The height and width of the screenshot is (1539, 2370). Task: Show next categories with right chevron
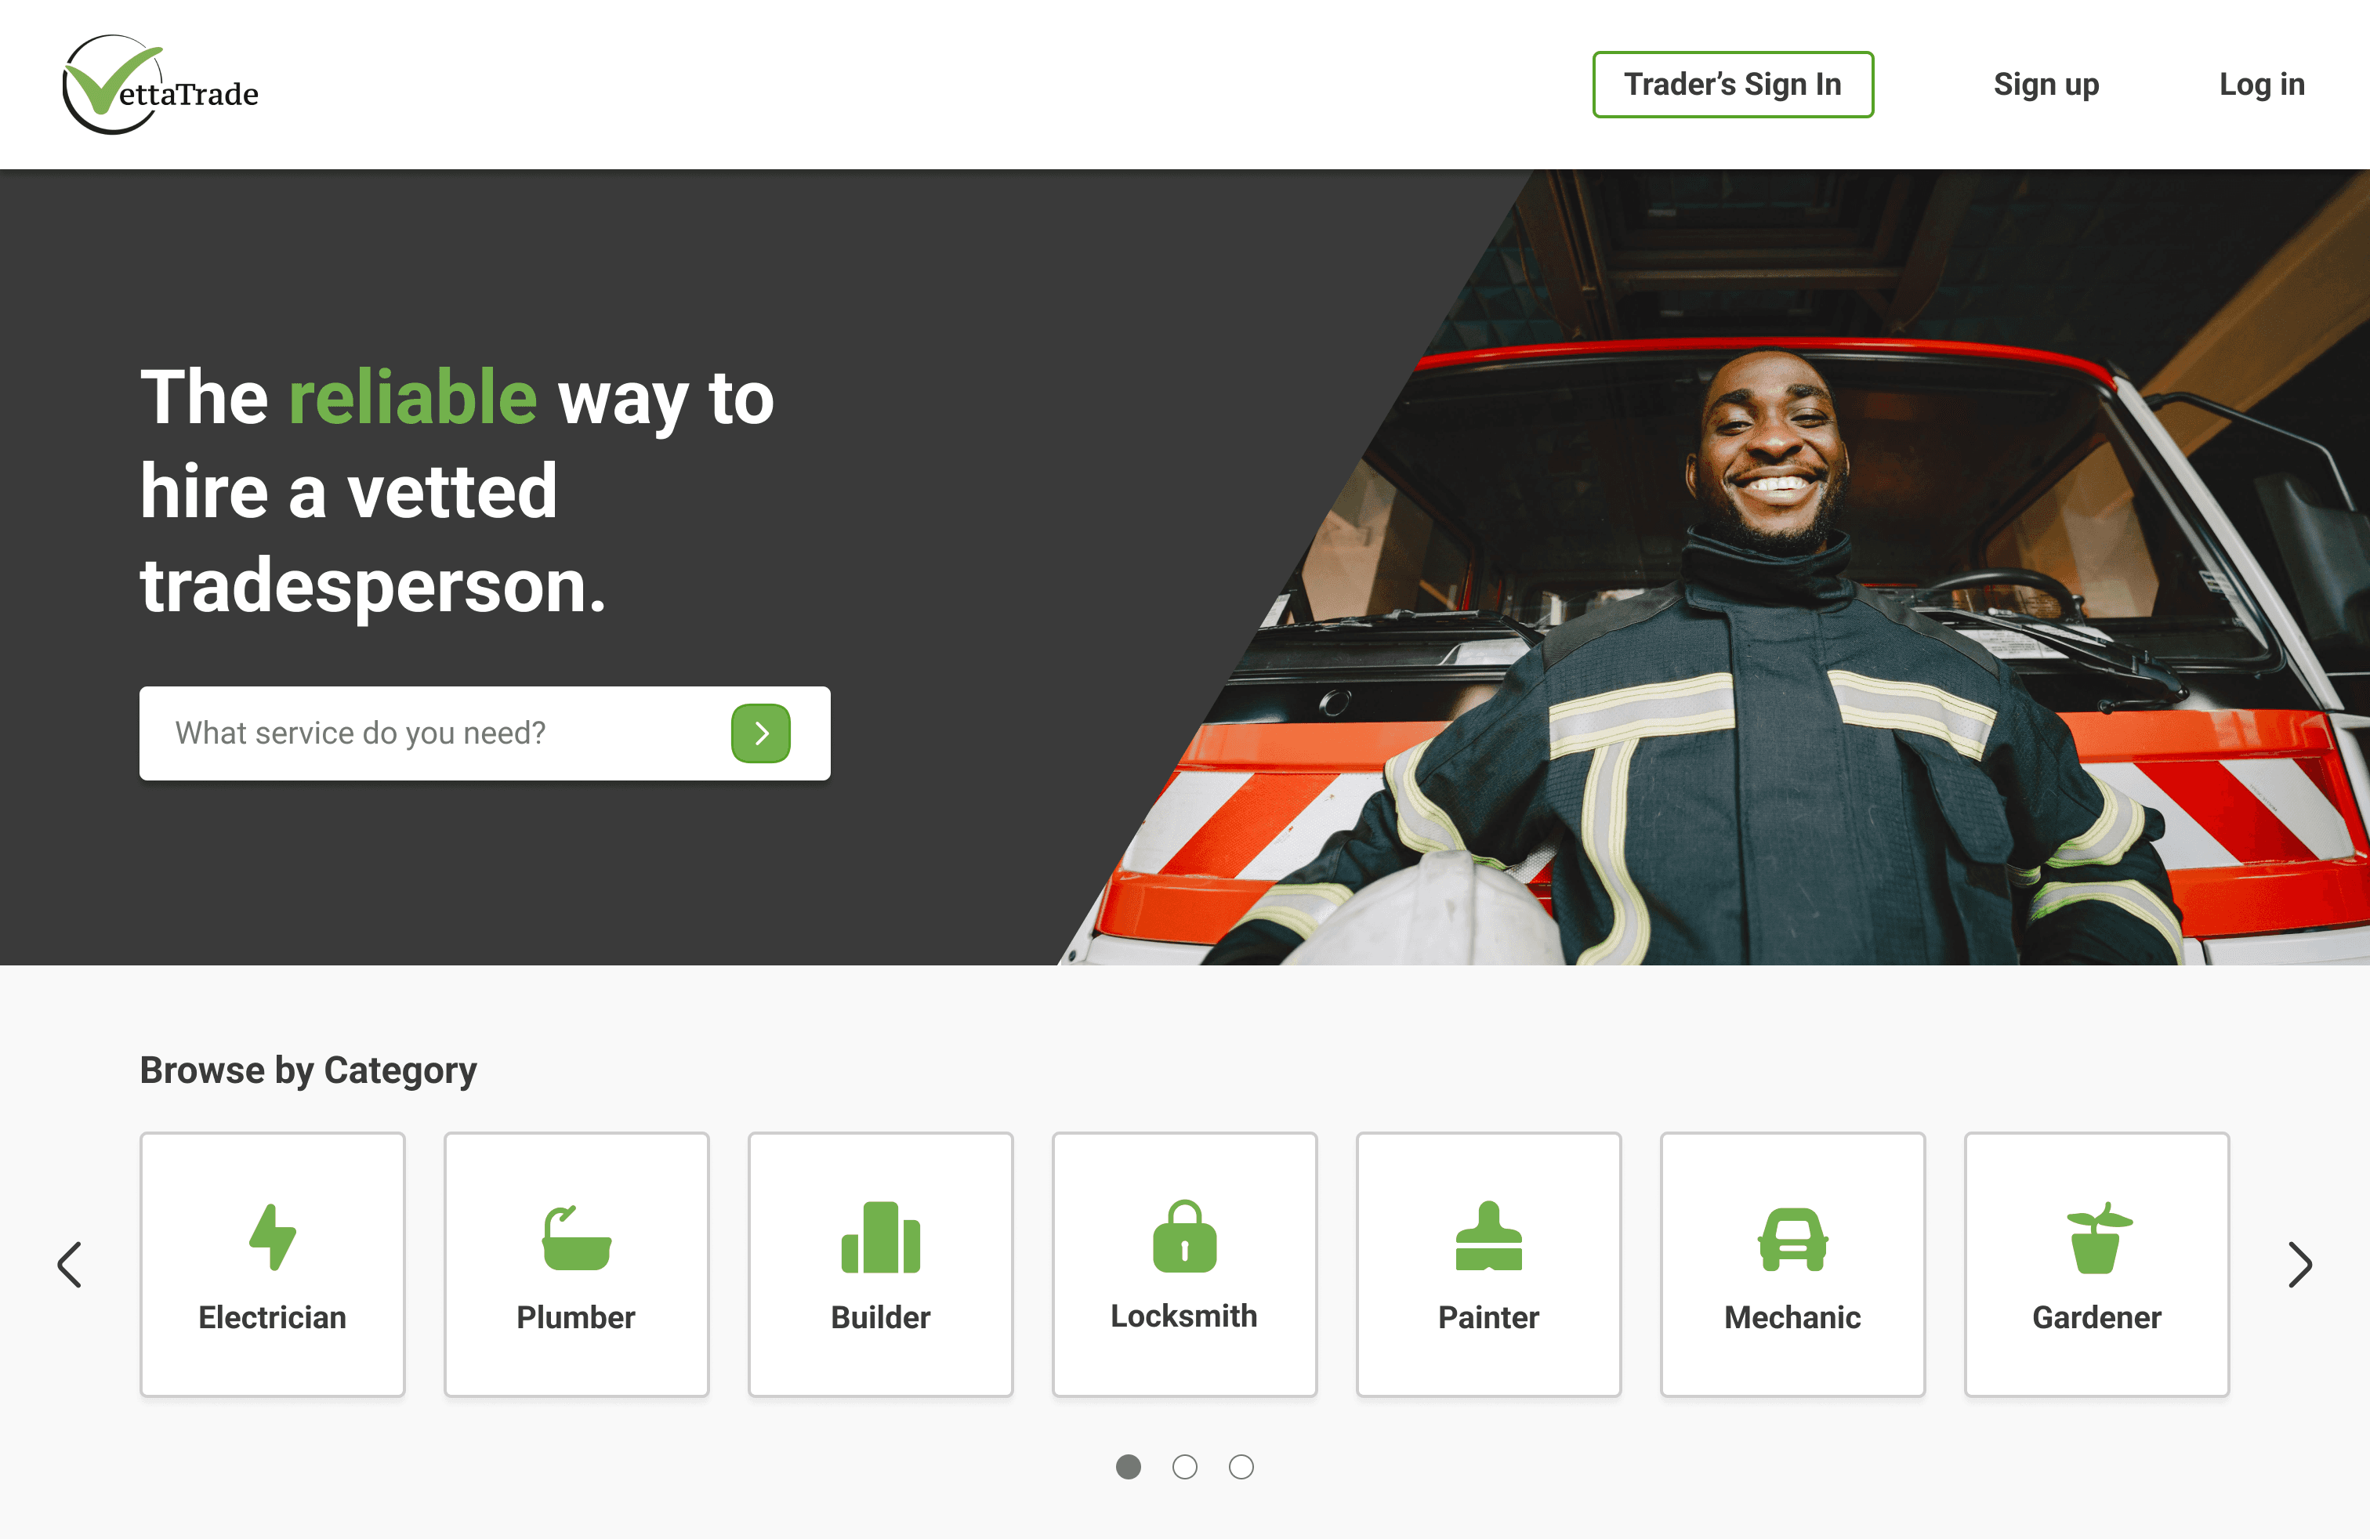click(2299, 1264)
